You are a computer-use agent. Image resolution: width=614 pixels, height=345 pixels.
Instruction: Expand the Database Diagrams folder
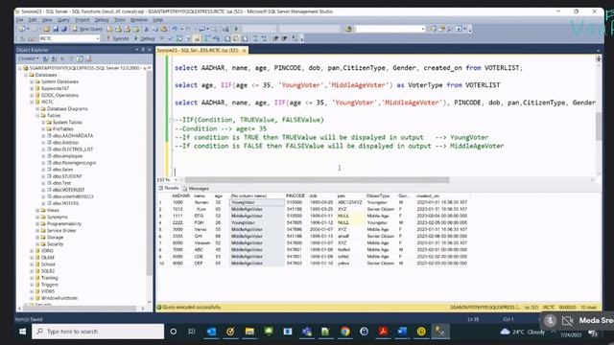[37, 108]
